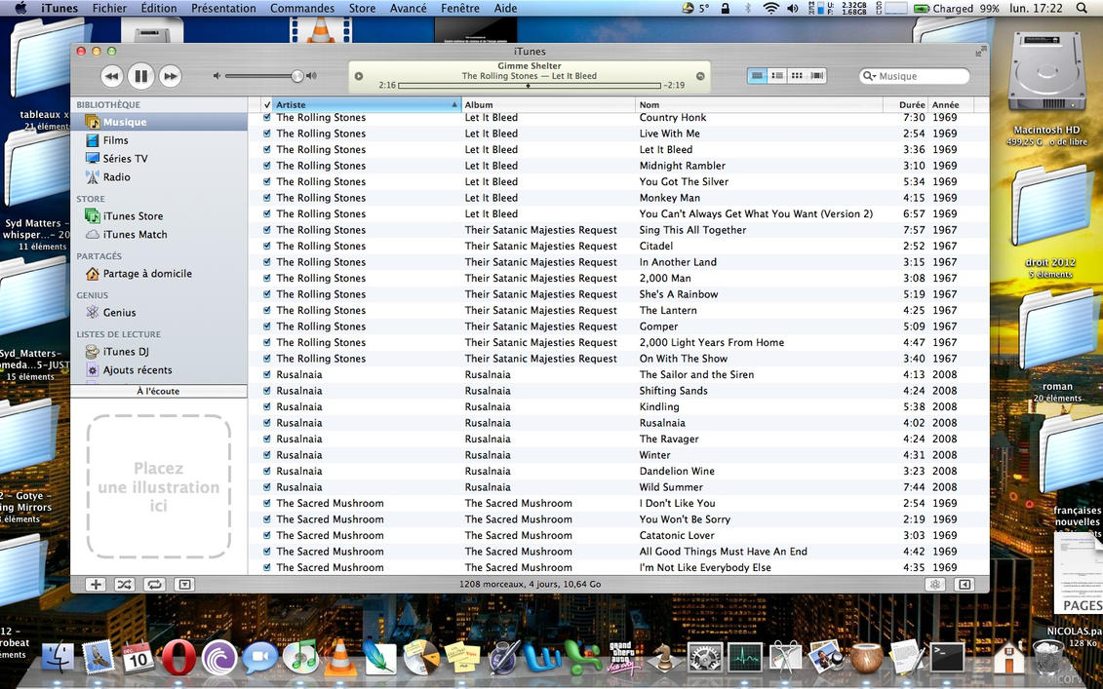
Task: Toggle the iTunes sidebar button bottom right
Action: (965, 585)
